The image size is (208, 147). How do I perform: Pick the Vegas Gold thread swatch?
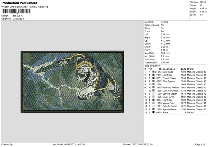click(153, 103)
